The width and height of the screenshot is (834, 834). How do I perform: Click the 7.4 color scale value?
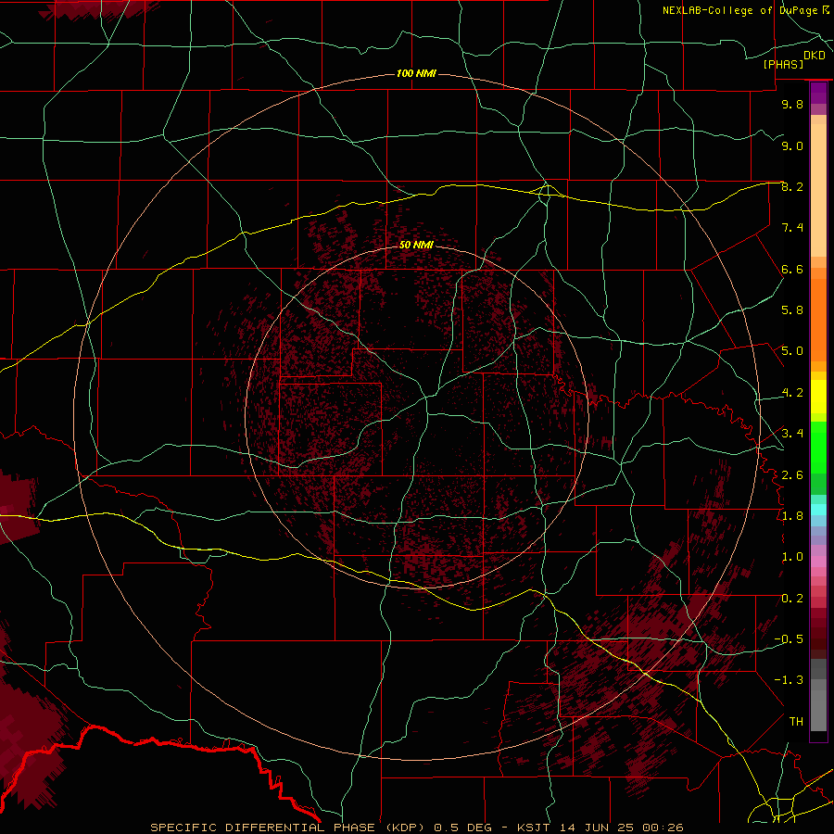point(792,228)
